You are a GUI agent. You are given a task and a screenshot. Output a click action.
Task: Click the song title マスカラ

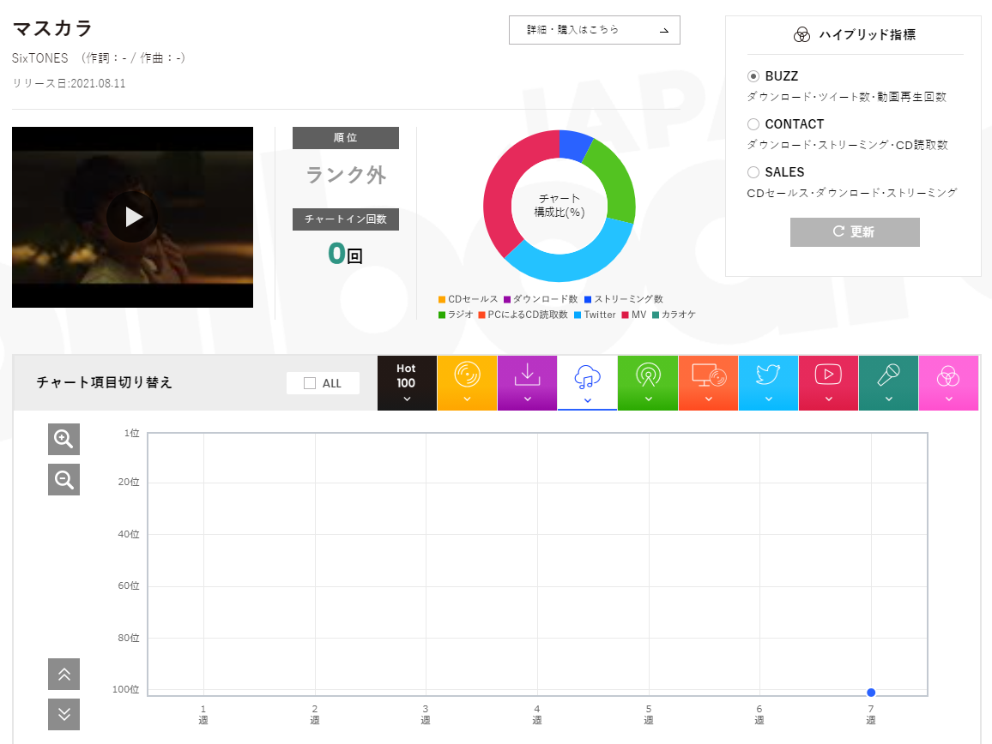(52, 28)
